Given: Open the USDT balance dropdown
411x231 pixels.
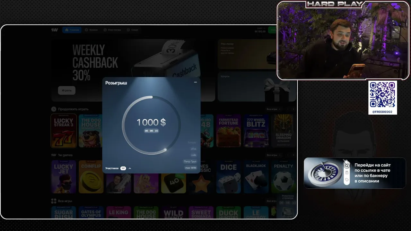Looking at the screenshot, I should [260, 30].
